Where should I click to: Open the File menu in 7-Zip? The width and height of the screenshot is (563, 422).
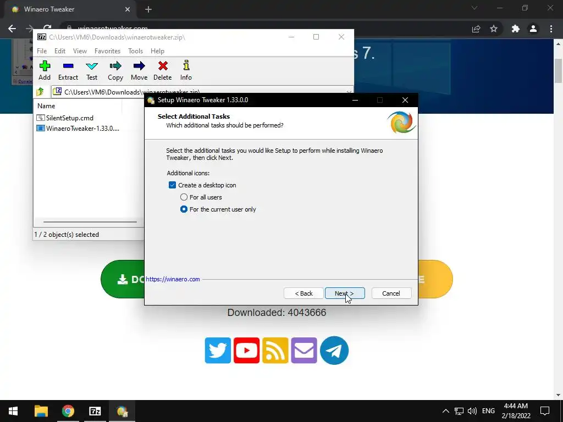(42, 51)
